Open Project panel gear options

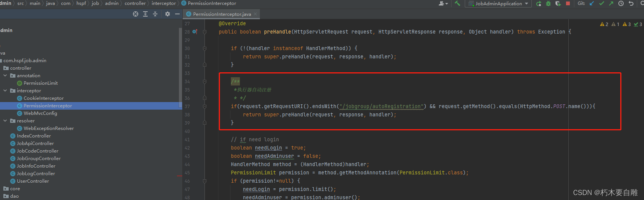[168, 14]
